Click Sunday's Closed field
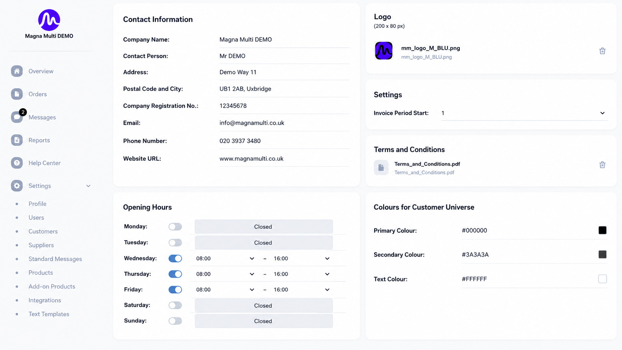 pyautogui.click(x=263, y=321)
